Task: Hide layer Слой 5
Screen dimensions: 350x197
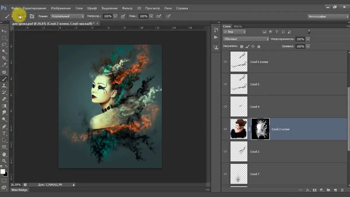Action: pyautogui.click(x=225, y=84)
